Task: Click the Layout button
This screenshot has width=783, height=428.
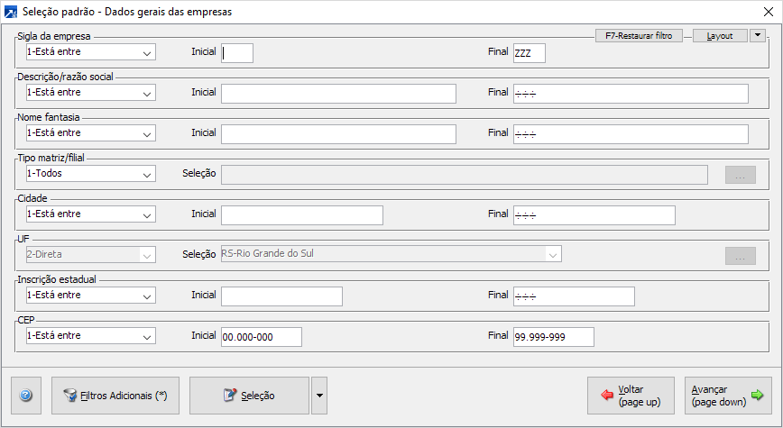Action: pyautogui.click(x=720, y=35)
